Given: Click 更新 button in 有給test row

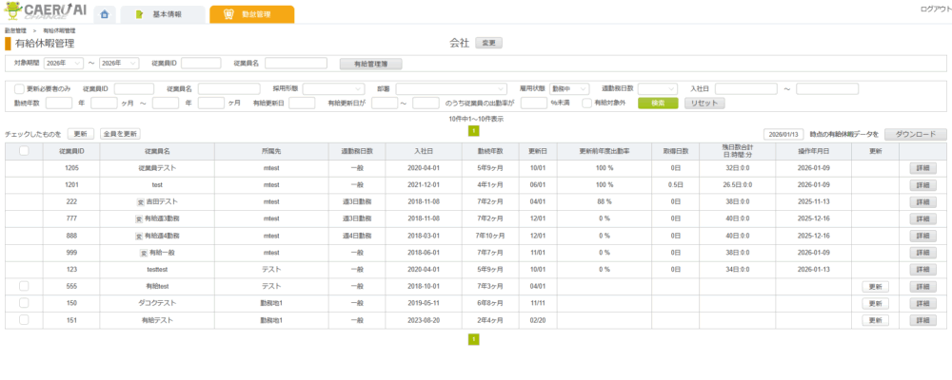Looking at the screenshot, I should click(876, 287).
